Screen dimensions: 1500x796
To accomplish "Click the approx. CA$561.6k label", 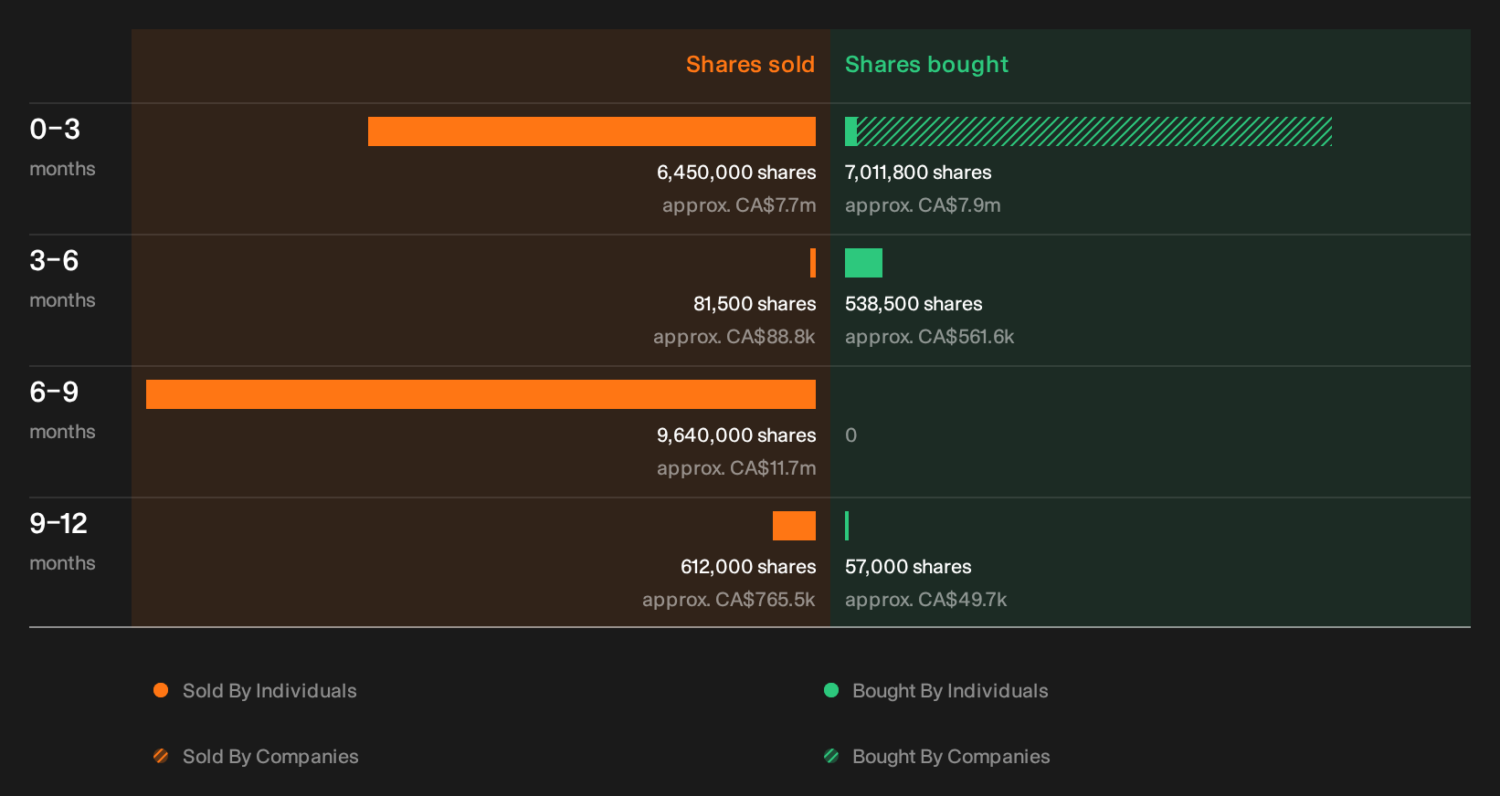I will tap(929, 337).
